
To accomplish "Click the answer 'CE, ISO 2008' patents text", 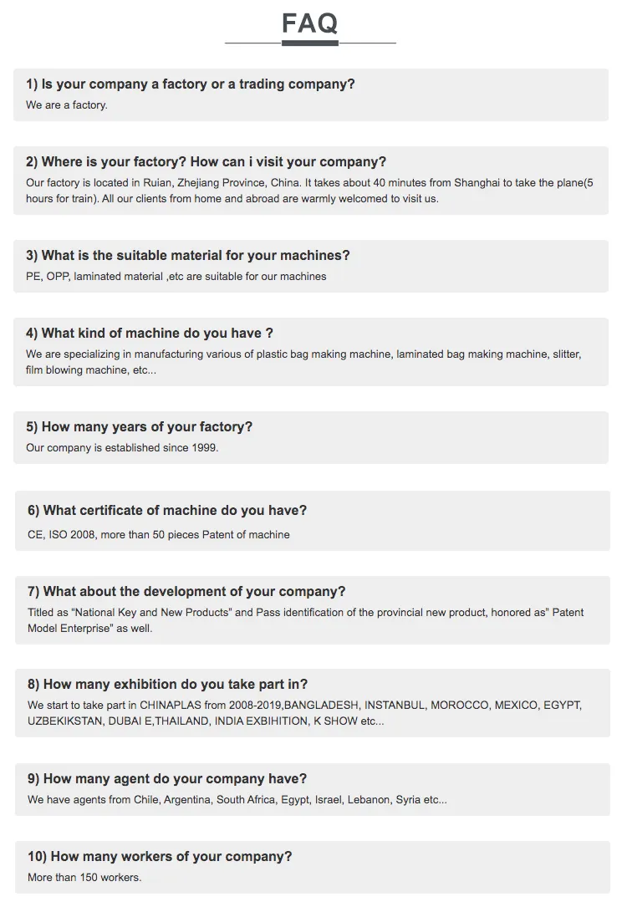I will (159, 535).
